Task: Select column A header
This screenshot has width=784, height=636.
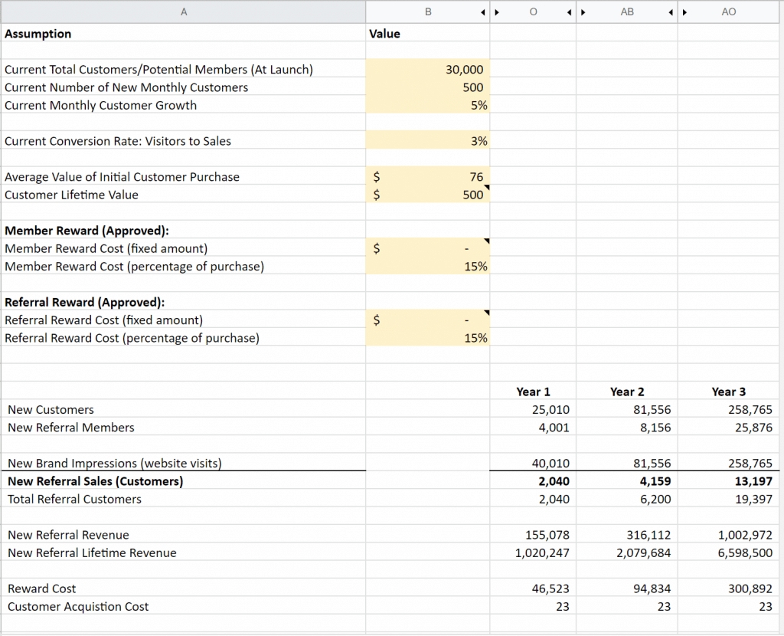Action: point(184,12)
